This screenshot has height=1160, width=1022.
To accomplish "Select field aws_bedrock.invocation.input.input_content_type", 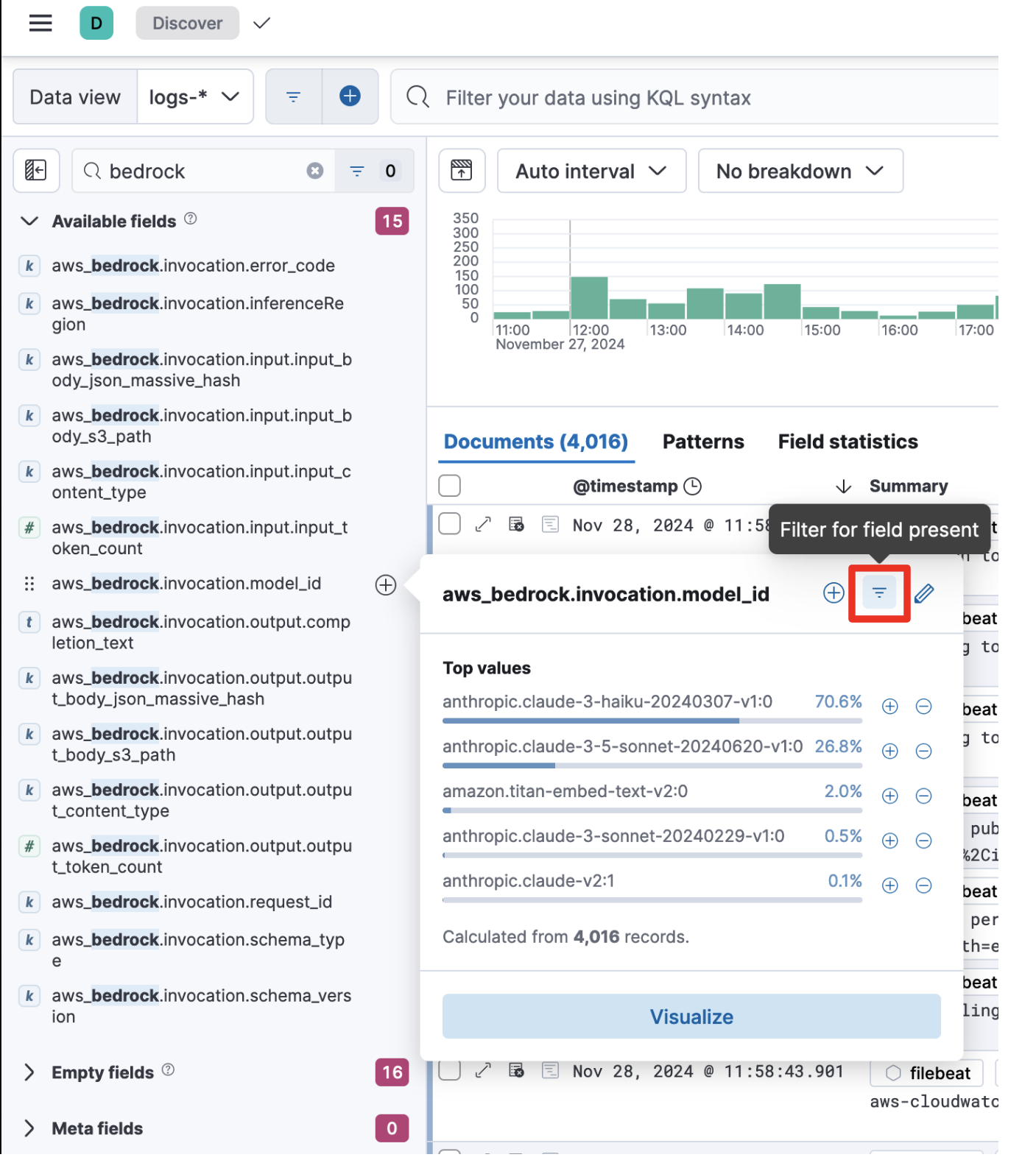I will click(x=202, y=482).
